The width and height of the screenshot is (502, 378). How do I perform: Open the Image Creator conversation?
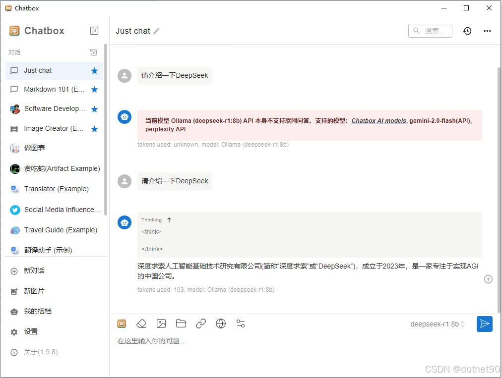[x=54, y=129]
